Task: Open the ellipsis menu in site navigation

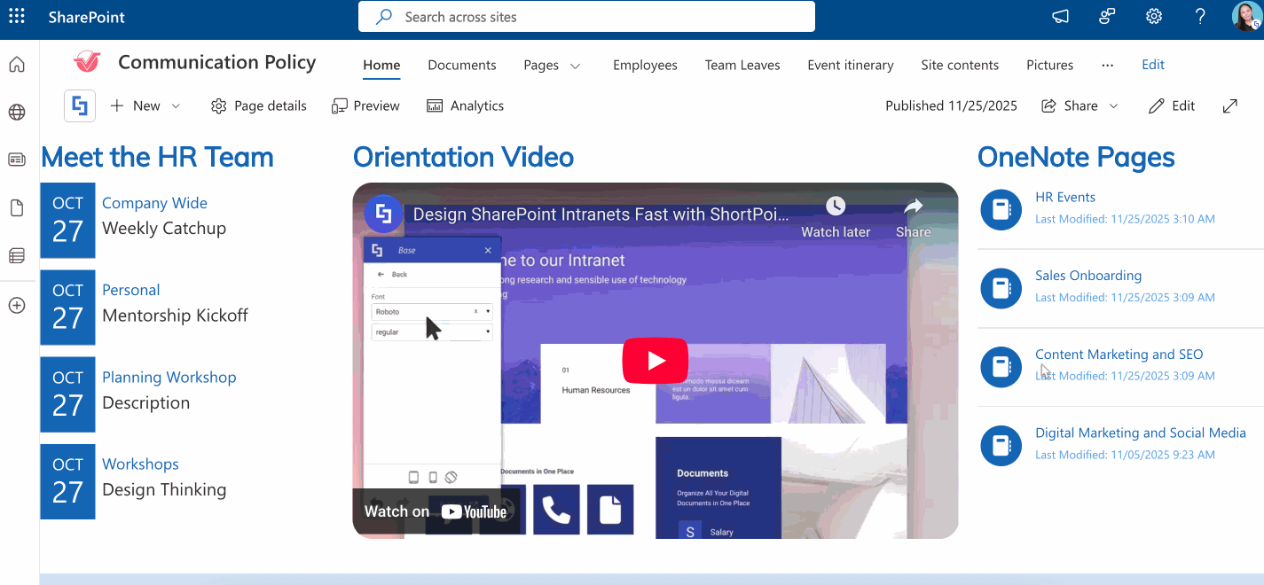Action: pyautogui.click(x=1106, y=65)
